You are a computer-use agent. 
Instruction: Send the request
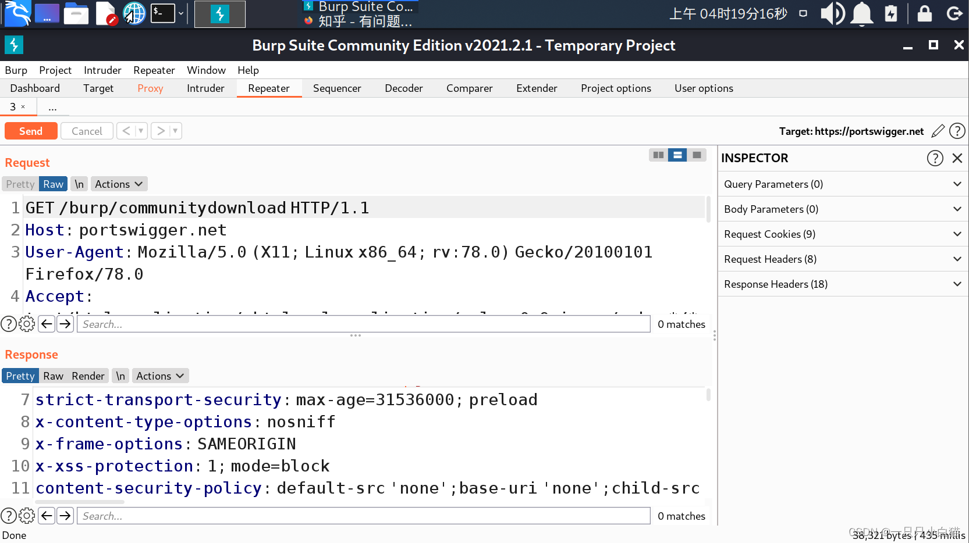point(31,131)
